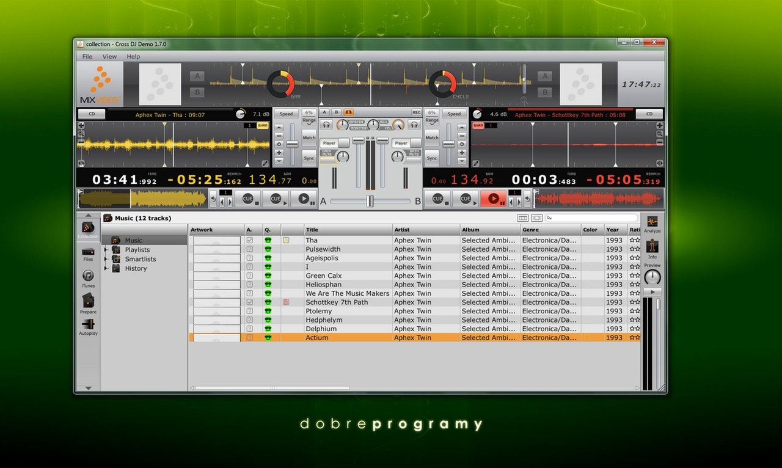The height and width of the screenshot is (468, 782).
Task: Expand the Playlists tree node
Action: point(106,250)
